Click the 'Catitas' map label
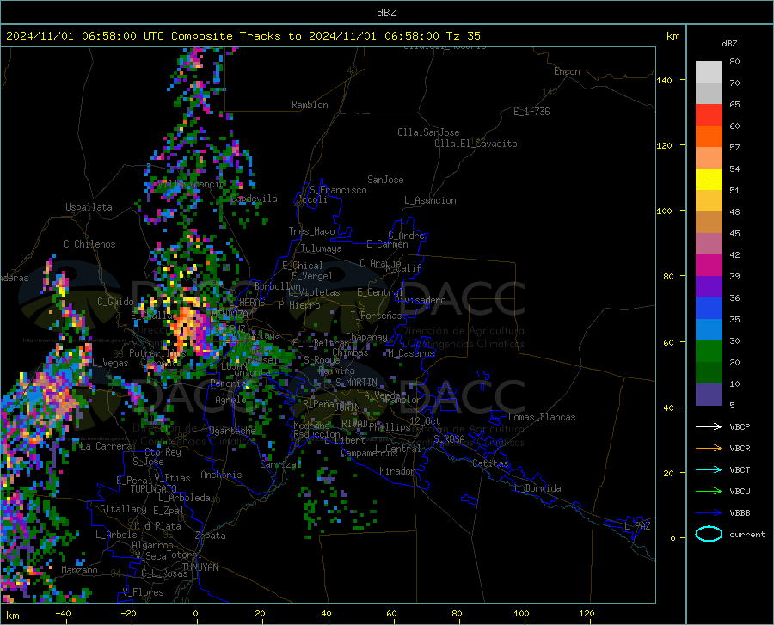Screen dimensions: 774x625 tap(490, 463)
